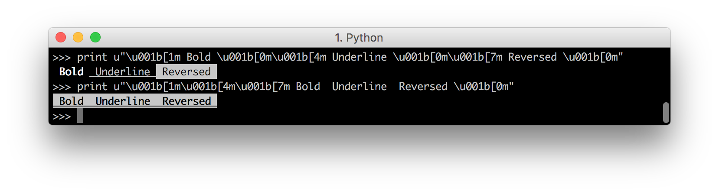Click the word "print" in the first command
Screen dimensions: 719x194
pos(92,57)
